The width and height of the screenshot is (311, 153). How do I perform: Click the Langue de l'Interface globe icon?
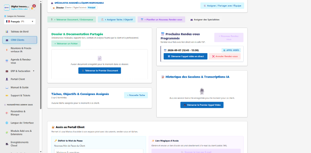pyautogui.click(x=7, y=123)
